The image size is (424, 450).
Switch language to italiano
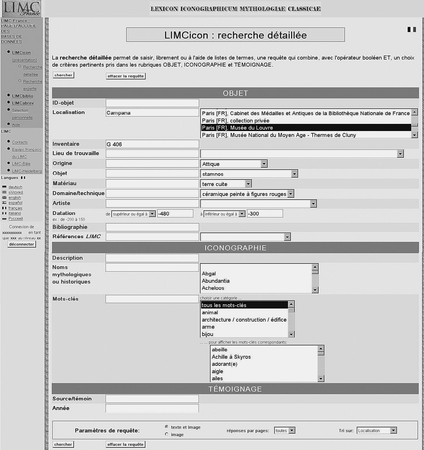15,213
